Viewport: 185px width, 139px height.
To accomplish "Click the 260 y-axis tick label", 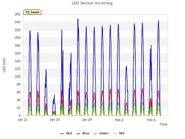I will pyautogui.click(x=18, y=14).
